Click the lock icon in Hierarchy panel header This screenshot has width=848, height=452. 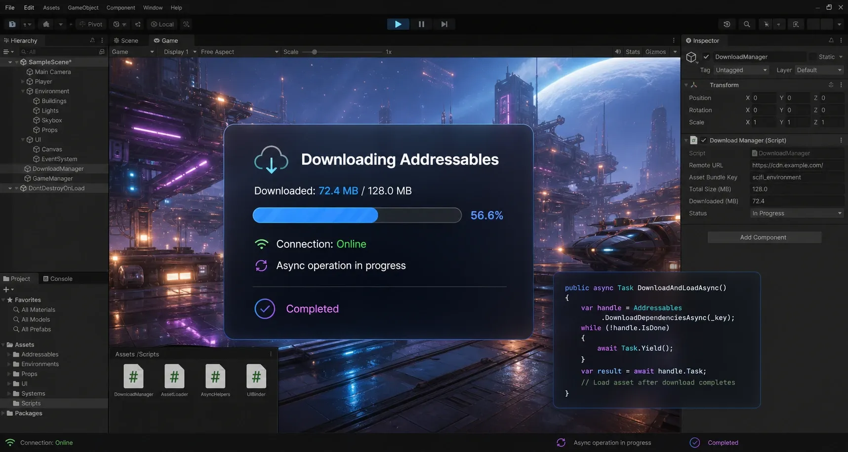pyautogui.click(x=92, y=40)
